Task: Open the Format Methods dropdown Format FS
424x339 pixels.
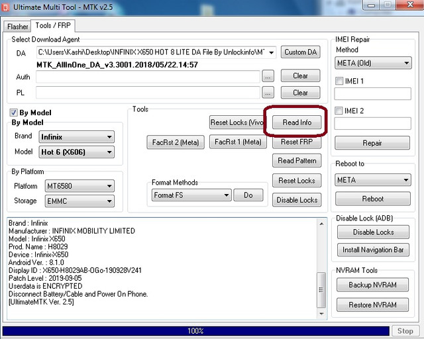Action: (x=191, y=195)
